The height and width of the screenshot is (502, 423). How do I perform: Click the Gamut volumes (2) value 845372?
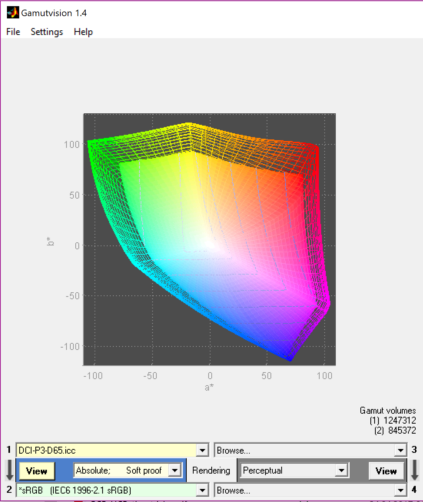(x=402, y=431)
